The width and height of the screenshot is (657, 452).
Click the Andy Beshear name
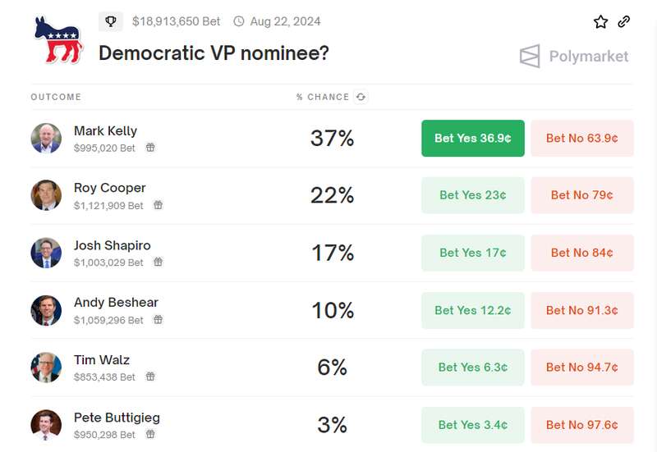click(116, 303)
